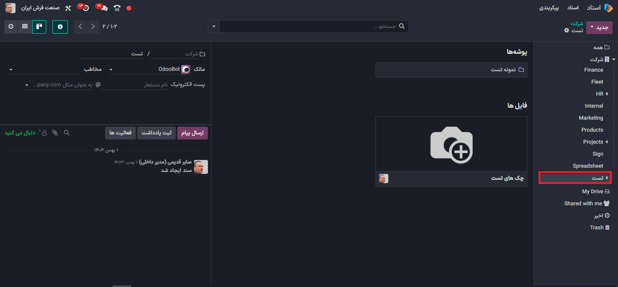Switch to the Log note tab (ثبت یادداشت)
Image resolution: width=618 pixels, height=287 pixels.
(x=156, y=133)
